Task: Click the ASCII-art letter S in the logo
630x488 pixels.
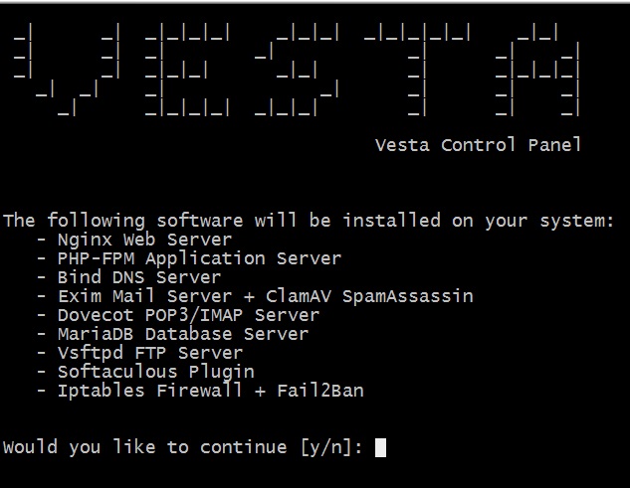Action: (298, 72)
